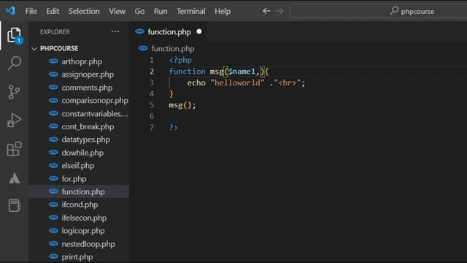Open the notebook icon in activity bar
The height and width of the screenshot is (263, 467).
[x=14, y=205]
